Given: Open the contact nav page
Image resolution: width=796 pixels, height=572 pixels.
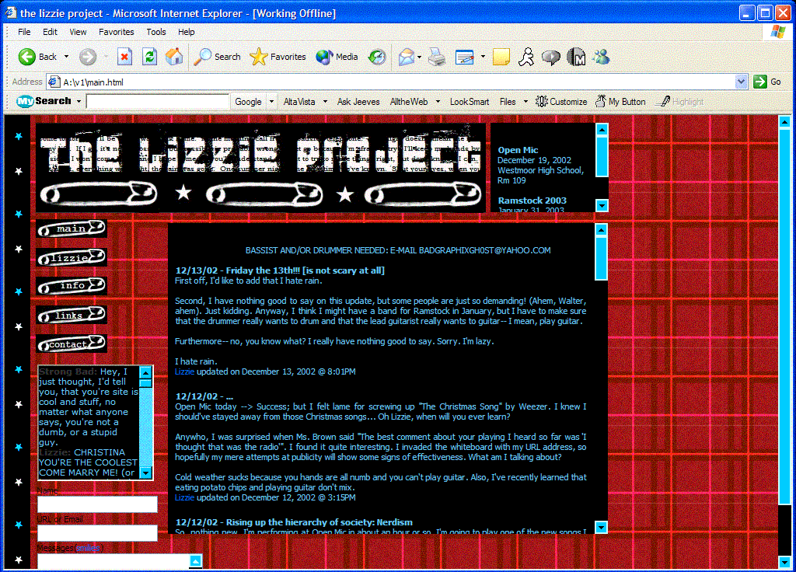Looking at the screenshot, I should [72, 344].
